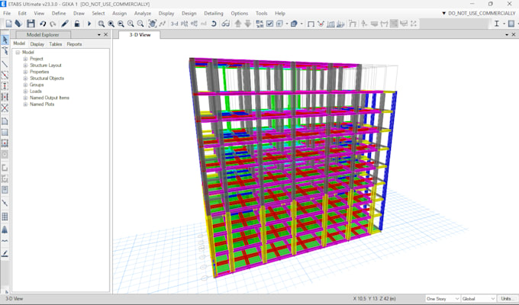
Task: Click the perspective glasses icon
Action: coord(226,24)
